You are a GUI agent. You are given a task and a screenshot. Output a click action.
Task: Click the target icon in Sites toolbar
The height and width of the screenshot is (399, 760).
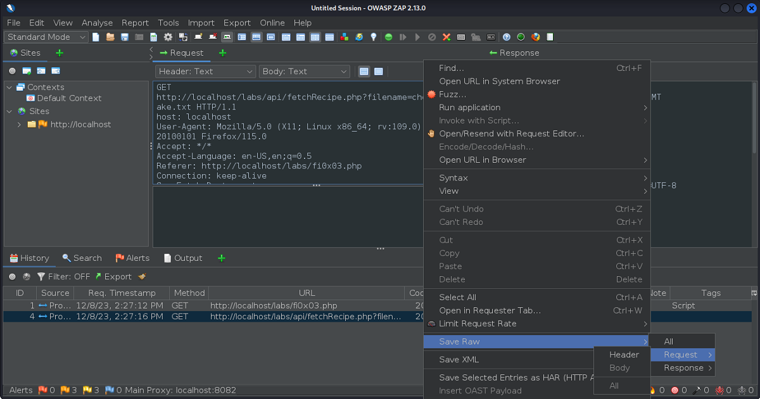click(12, 71)
